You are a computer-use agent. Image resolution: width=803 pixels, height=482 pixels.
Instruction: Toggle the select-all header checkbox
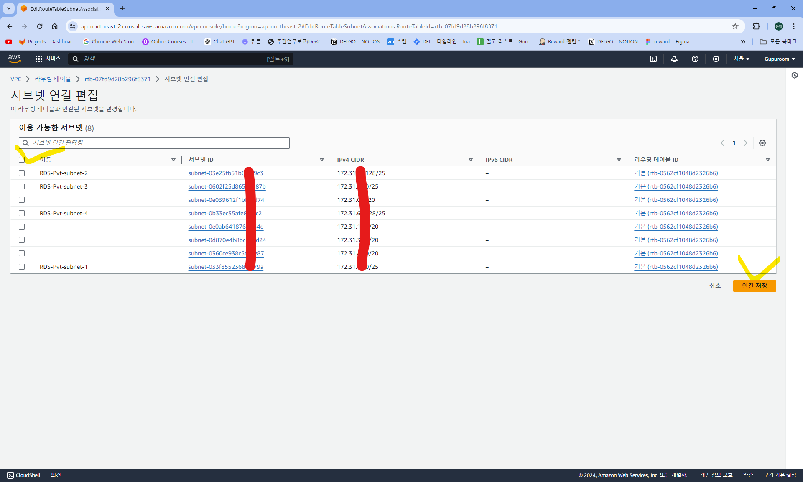point(22,160)
